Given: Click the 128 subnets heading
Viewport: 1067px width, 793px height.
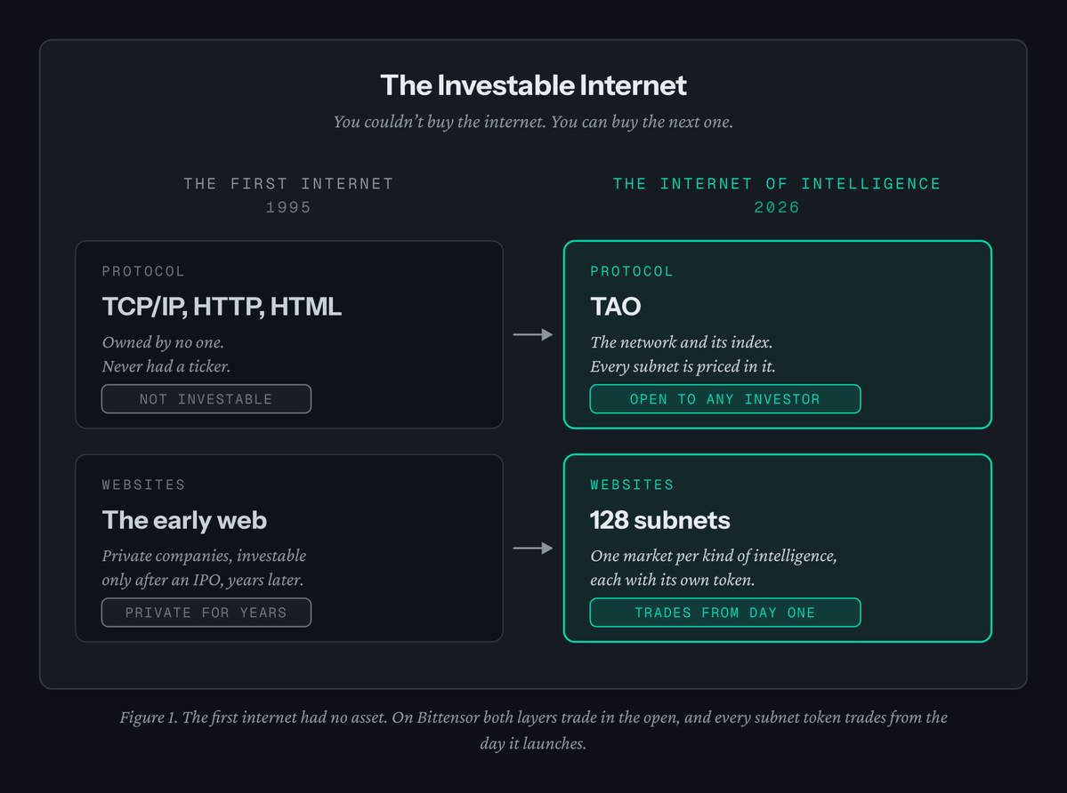Looking at the screenshot, I should point(660,520).
